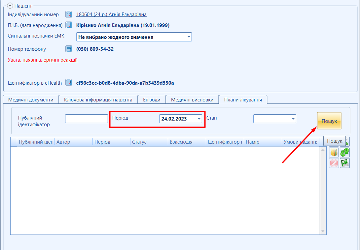
Task: Open patient link 180604 (24 р.) Агнія Ельдарівна
Action: [111, 14]
